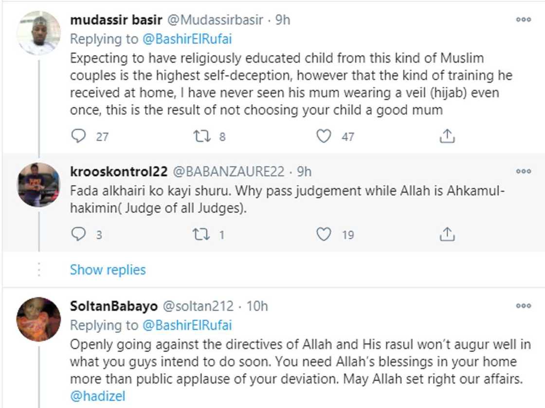Image resolution: width=545 pixels, height=408 pixels.
Task: View mudassir basir's profile picture
Action: tap(38, 33)
